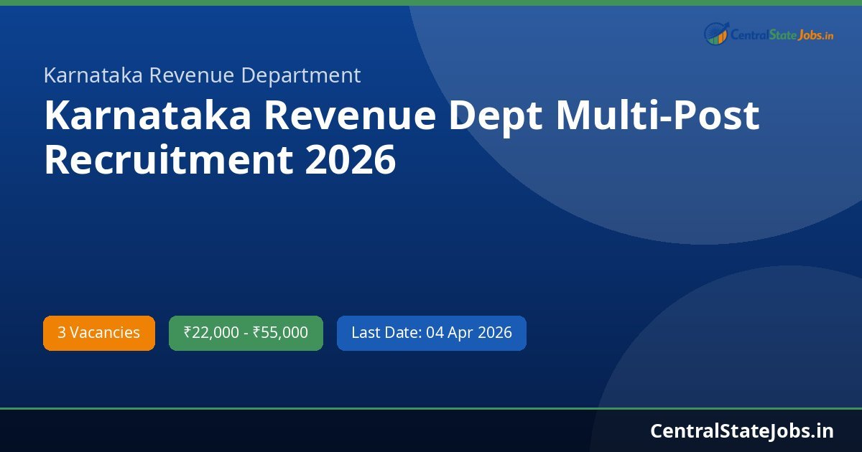Select the Karnataka Revenue Department header label
862x452 pixels.
click(x=202, y=75)
